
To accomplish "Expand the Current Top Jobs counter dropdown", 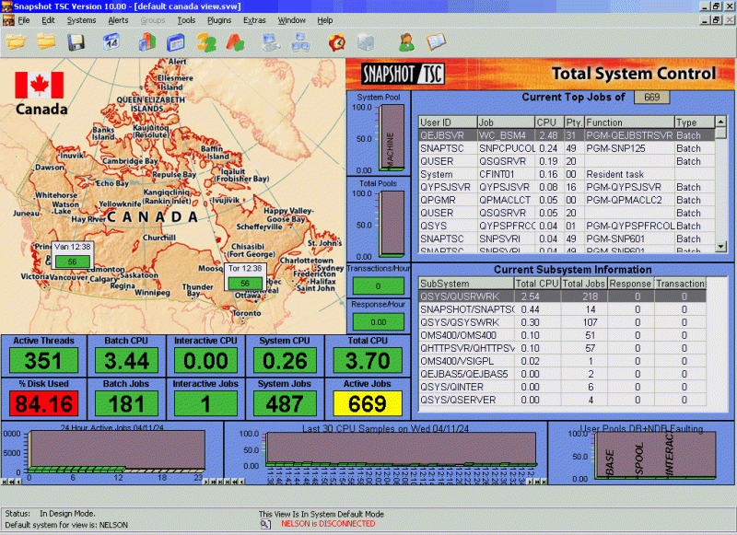I will 650,96.
